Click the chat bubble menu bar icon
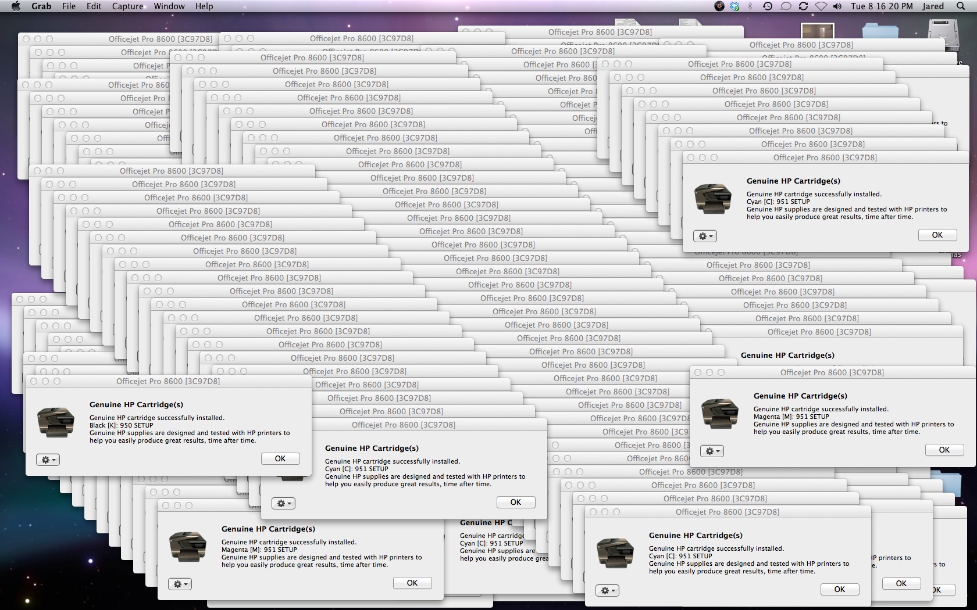The width and height of the screenshot is (977, 610). (786, 6)
